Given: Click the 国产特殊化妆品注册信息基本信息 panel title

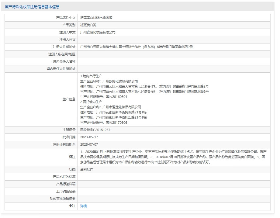Looking at the screenshot, I should pyautogui.click(x=32, y=7).
